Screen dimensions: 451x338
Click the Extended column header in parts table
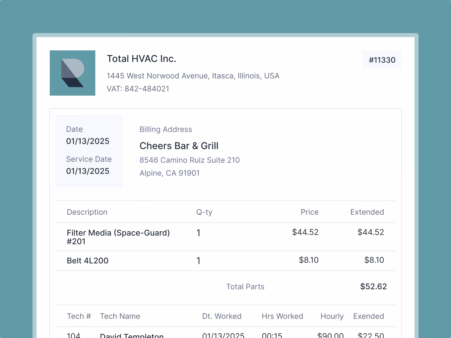(367, 212)
